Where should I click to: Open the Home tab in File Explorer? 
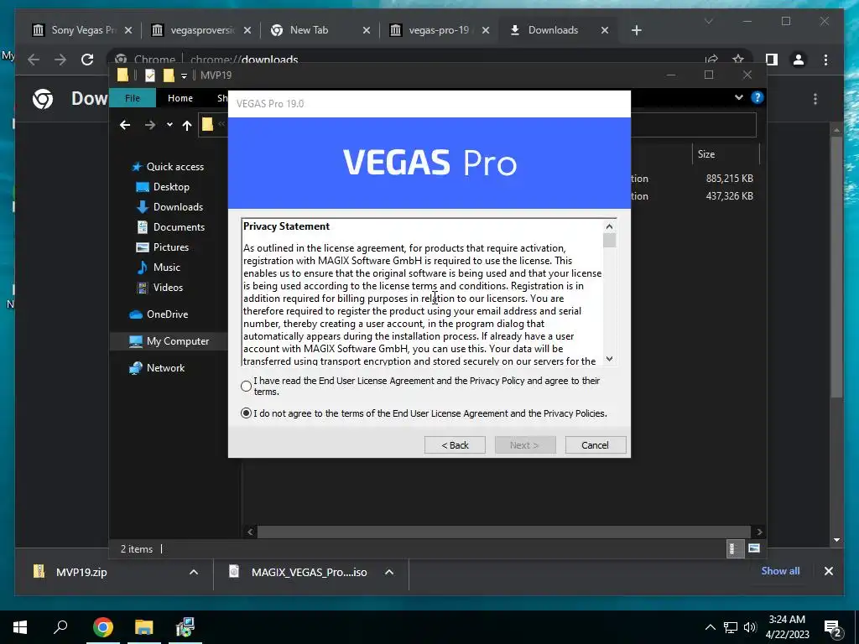point(180,98)
